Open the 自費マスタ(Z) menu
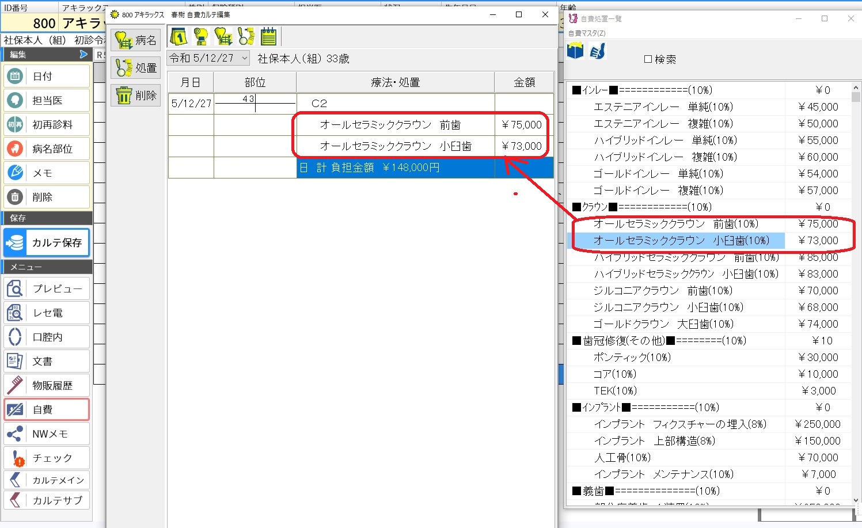Viewport: 862px width, 528px height. (x=587, y=33)
